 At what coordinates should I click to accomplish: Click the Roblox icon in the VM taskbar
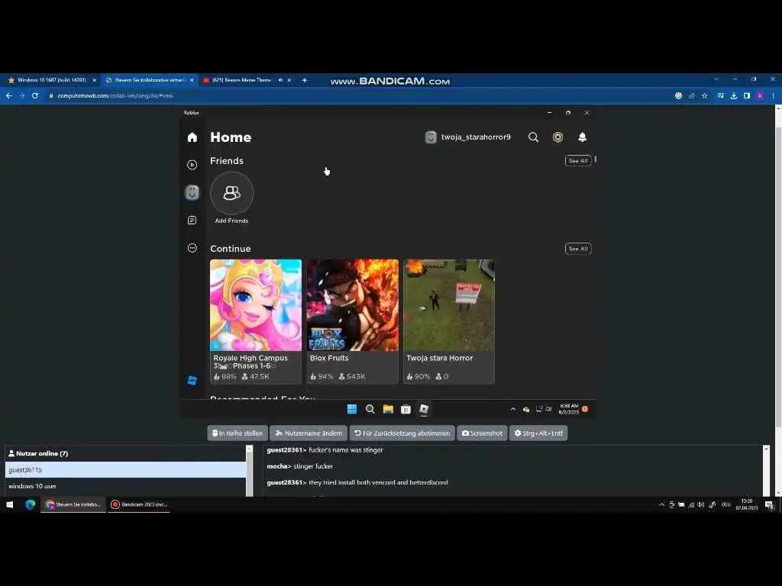(424, 409)
